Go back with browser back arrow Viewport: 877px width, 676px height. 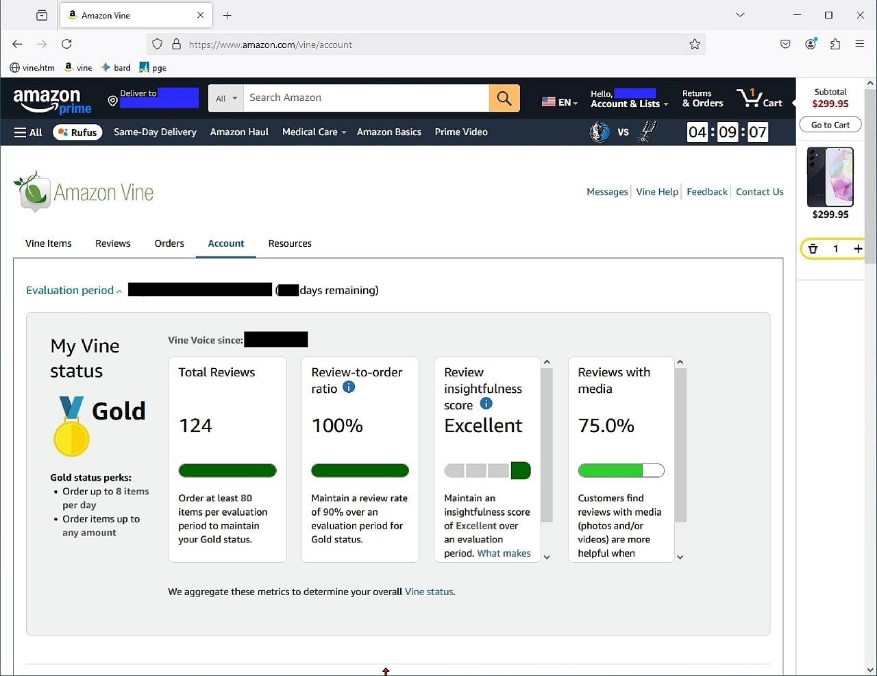17,44
